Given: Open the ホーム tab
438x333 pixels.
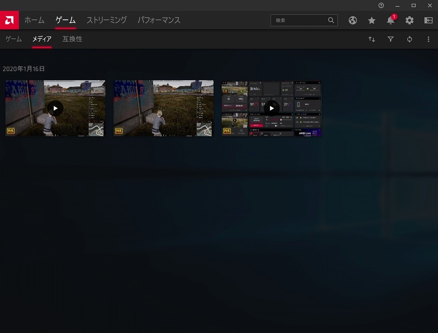Looking at the screenshot, I should pos(34,20).
